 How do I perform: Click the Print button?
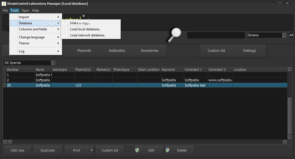(x=77, y=150)
